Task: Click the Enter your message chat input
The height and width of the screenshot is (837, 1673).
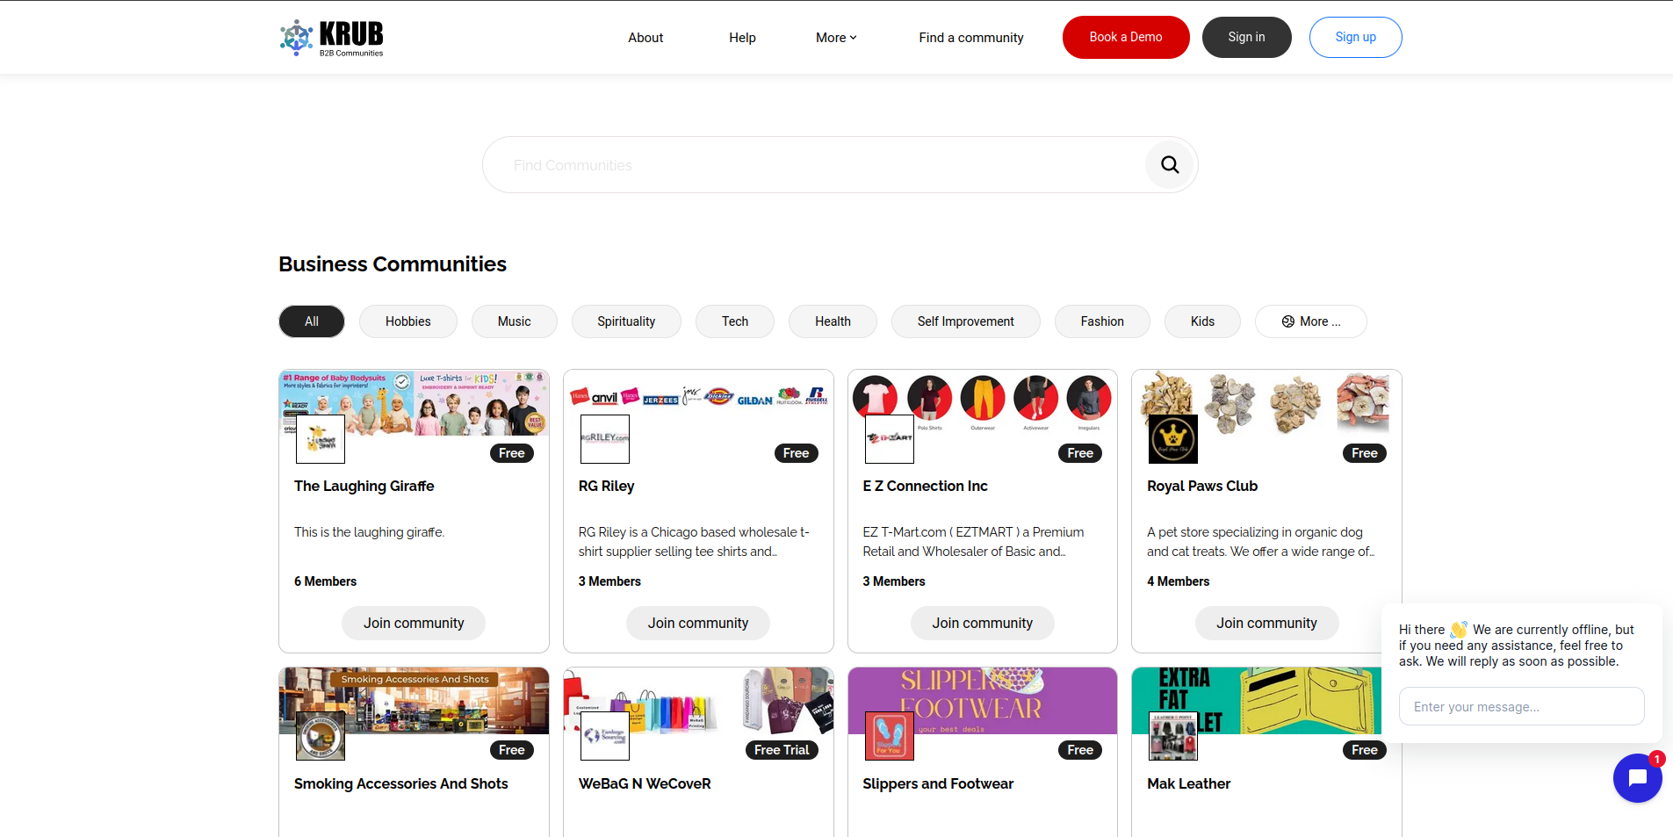Action: click(x=1521, y=707)
